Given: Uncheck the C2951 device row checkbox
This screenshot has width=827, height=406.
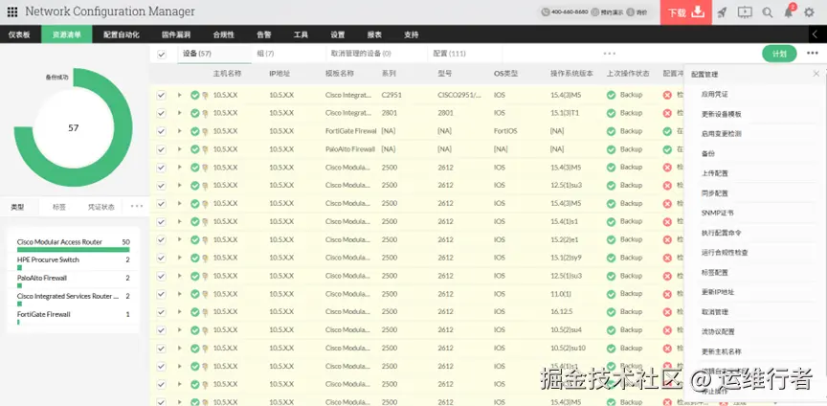Looking at the screenshot, I should (x=162, y=95).
